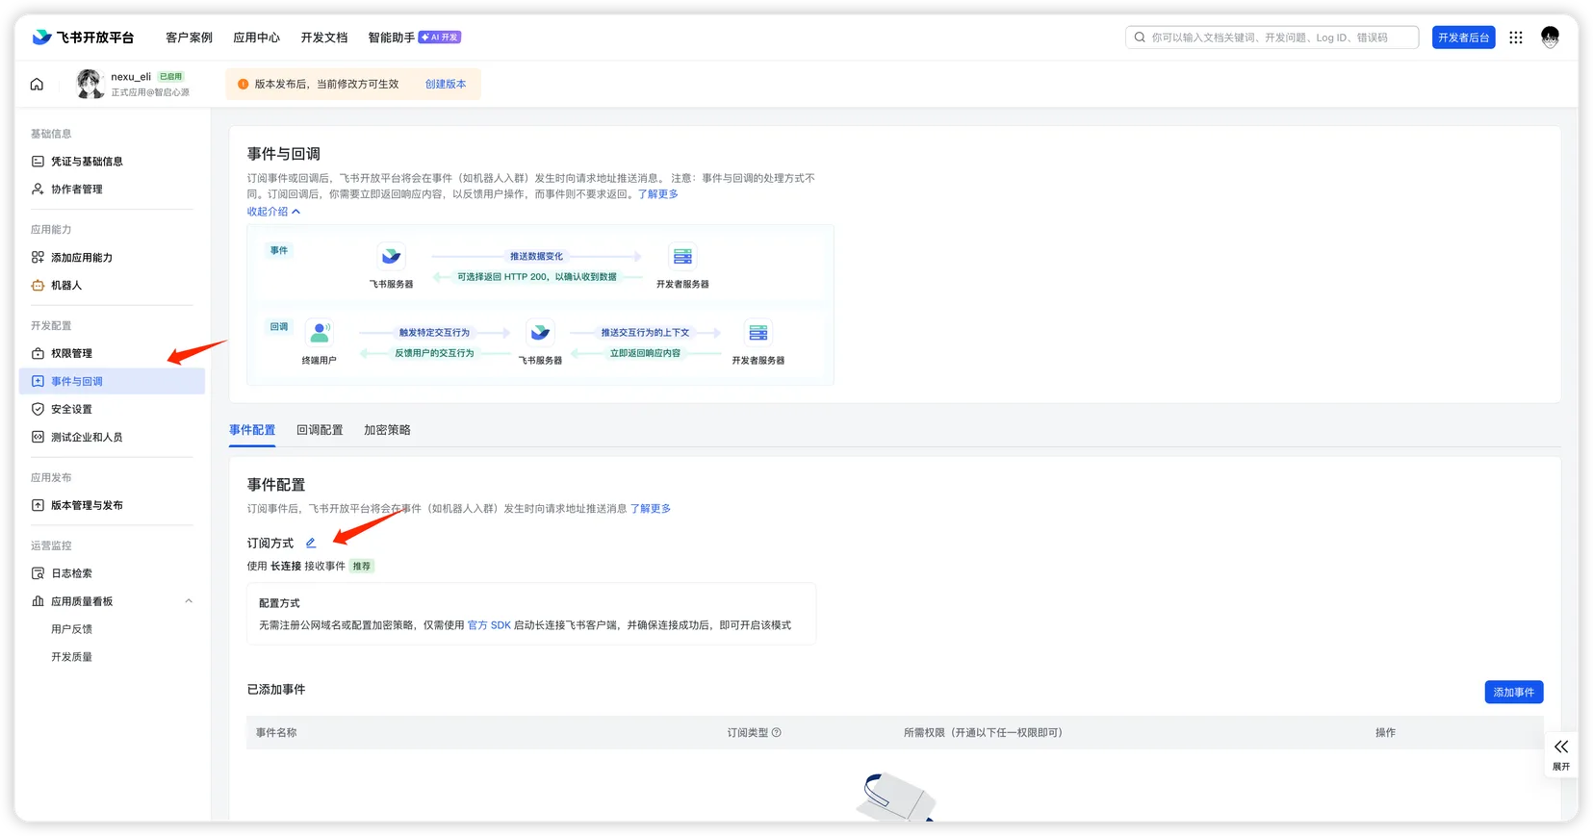Screen dimensions: 1593x836
Task: Switch to the 加密策略 tab
Action: [x=387, y=430]
